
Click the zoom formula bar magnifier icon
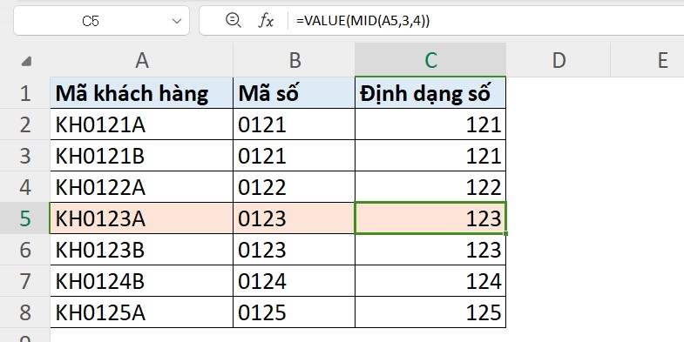click(x=233, y=20)
